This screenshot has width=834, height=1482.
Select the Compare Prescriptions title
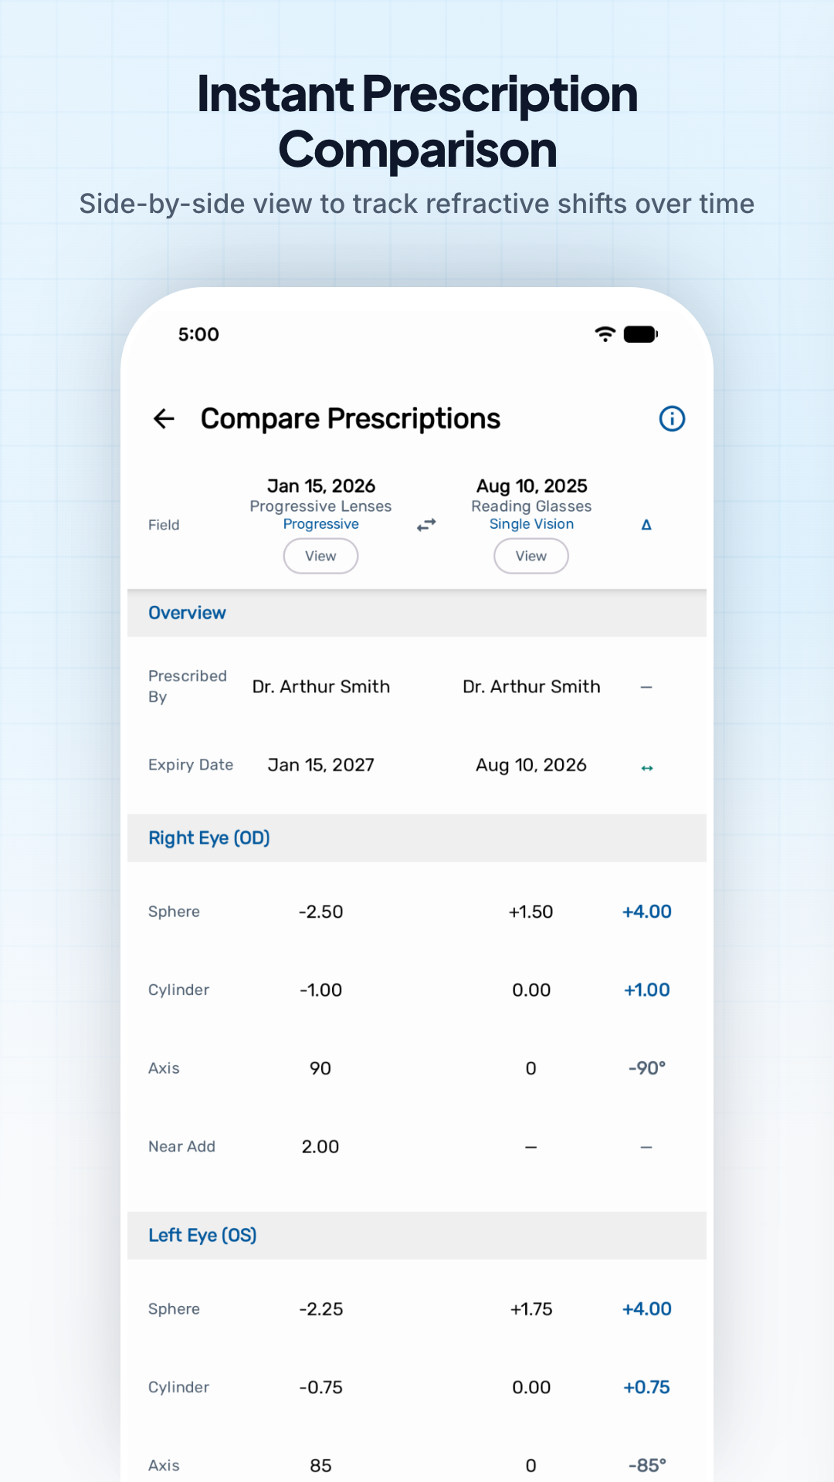tap(351, 419)
